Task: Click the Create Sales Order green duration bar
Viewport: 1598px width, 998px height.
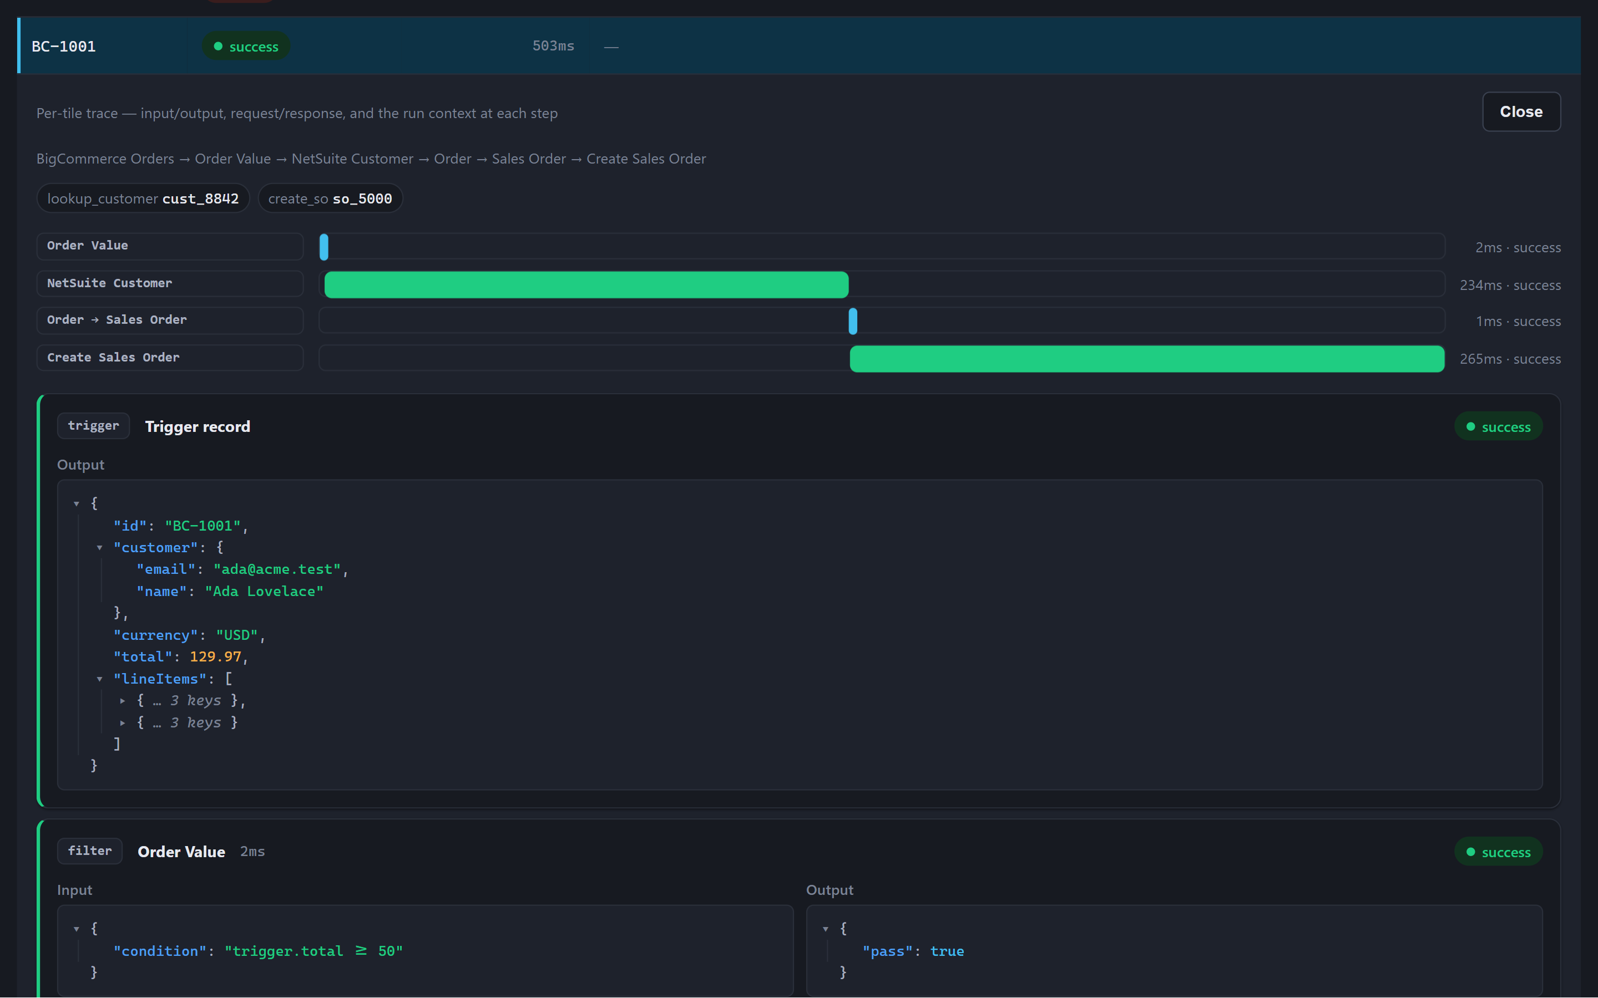Action: (x=1147, y=359)
